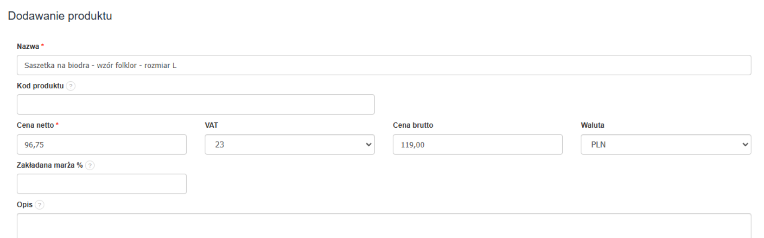Focus the Zakładana marża % input box

tap(101, 184)
